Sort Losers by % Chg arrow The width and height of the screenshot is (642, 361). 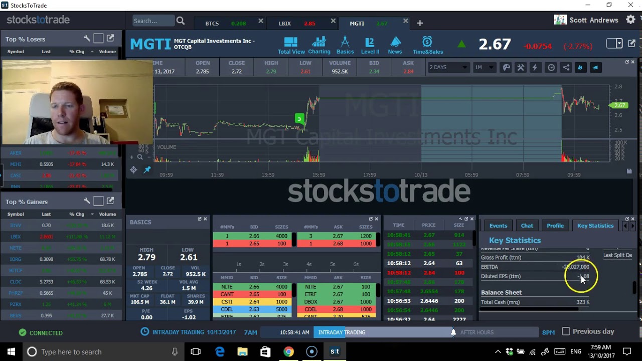point(92,52)
